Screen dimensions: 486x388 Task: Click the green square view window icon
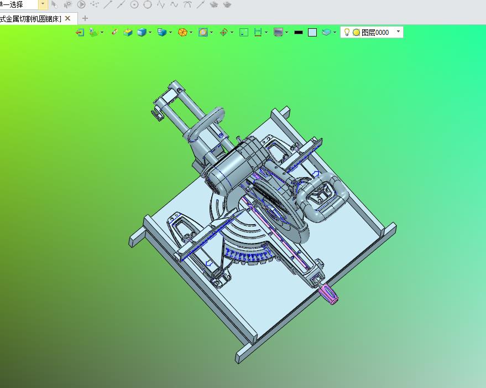point(244,32)
